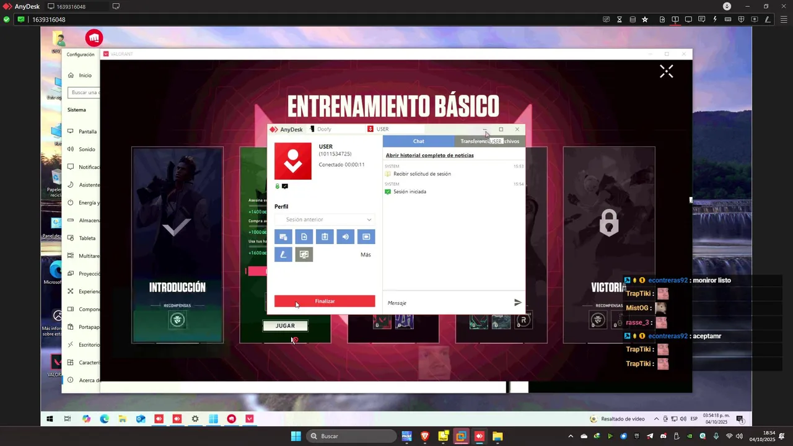The width and height of the screenshot is (793, 446).
Task: Open the chat bubble icon in AnyDesk toolbar
Action: (701, 19)
